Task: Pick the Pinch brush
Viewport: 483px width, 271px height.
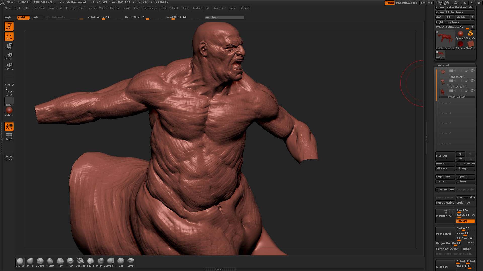Action: (70, 262)
